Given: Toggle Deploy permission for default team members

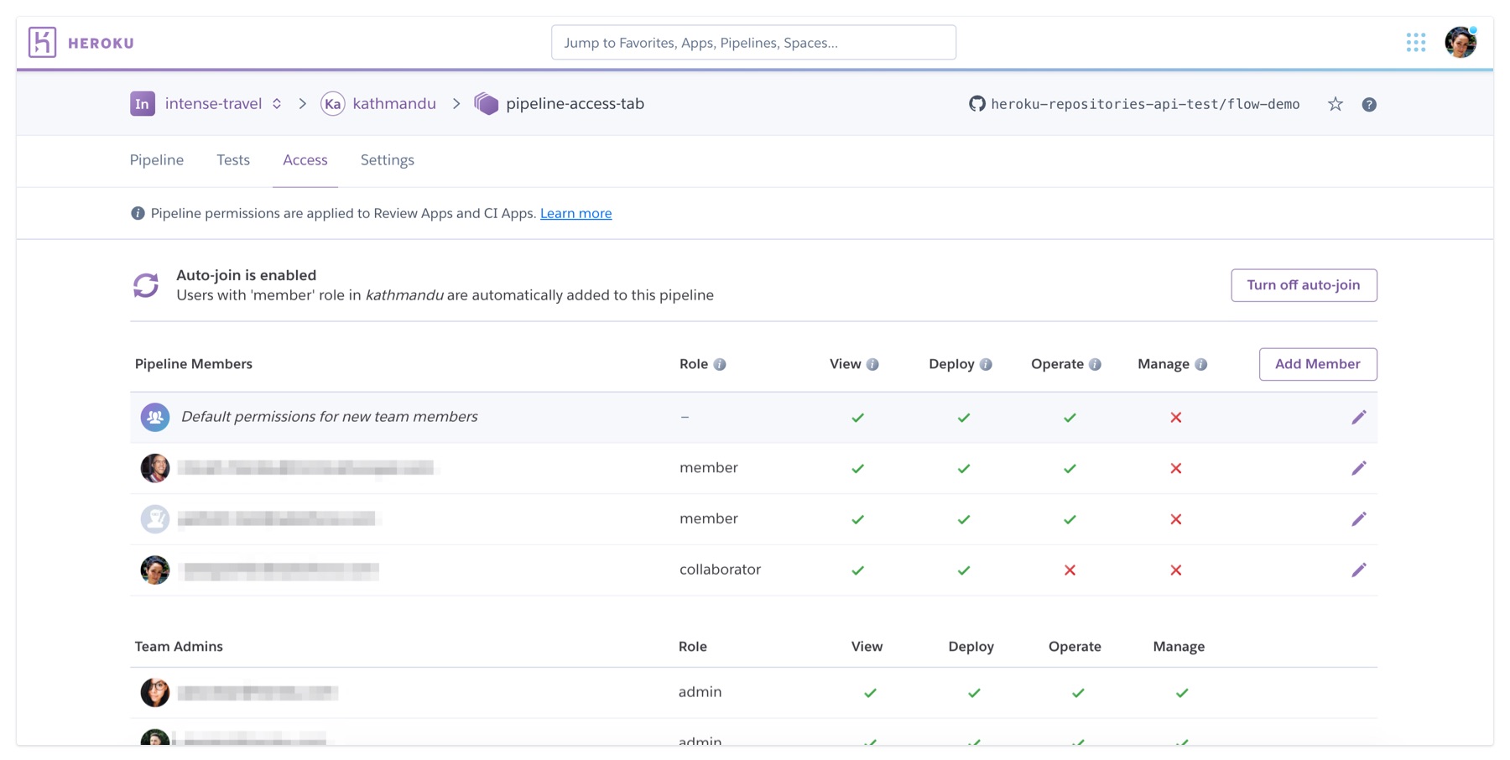Looking at the screenshot, I should click(x=963, y=417).
